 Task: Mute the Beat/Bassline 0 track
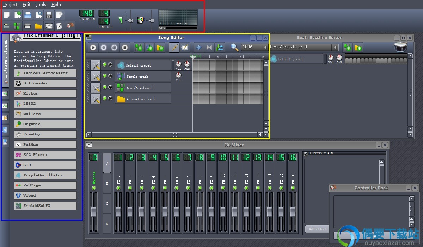click(105, 87)
